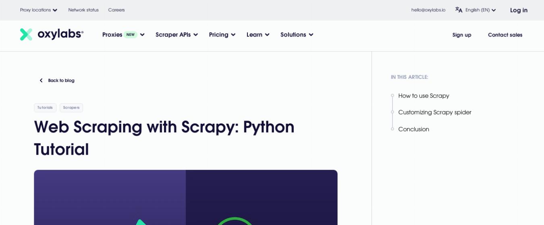The width and height of the screenshot is (544, 225).
Task: Expand the Scraper APIs menu
Action: 176,35
